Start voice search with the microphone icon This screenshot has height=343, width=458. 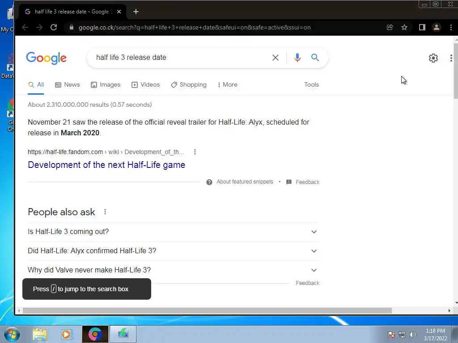click(x=297, y=58)
